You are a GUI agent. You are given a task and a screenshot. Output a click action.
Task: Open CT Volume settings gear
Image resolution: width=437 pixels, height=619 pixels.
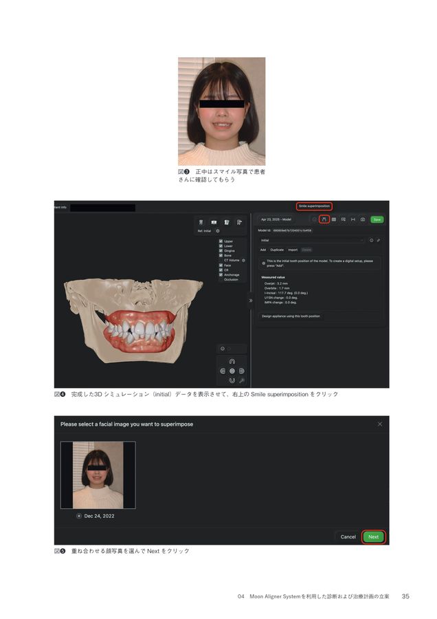244,260
